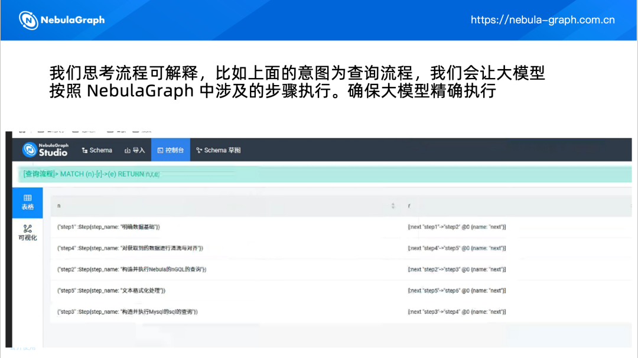Select the 表格 table view
Screen dimensions: 638x358
27,203
